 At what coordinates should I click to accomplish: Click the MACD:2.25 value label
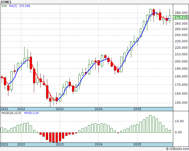tap(31, 113)
